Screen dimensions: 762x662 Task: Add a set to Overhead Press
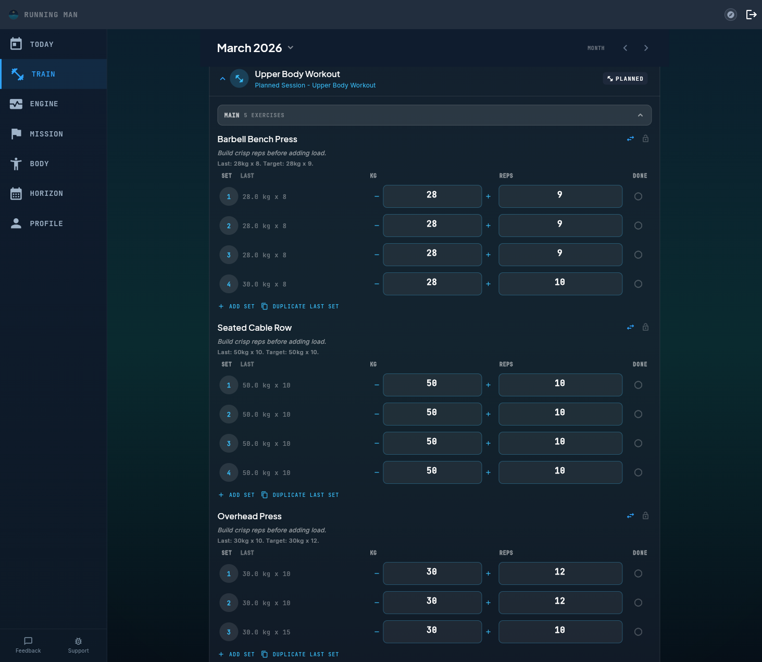(236, 654)
